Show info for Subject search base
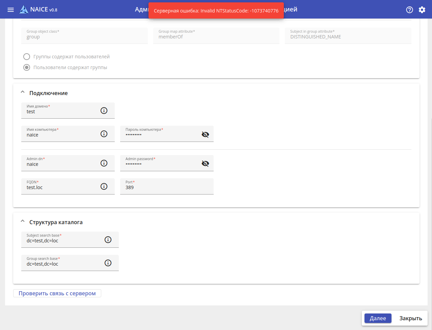This screenshot has height=330, width=432. click(x=108, y=240)
